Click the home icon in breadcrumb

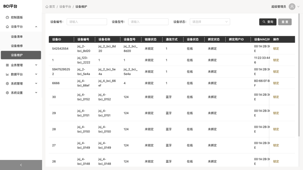click(47, 7)
